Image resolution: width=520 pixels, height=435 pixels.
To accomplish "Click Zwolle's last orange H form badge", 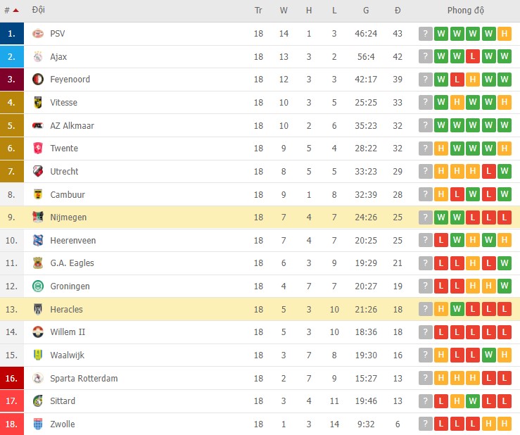I will [505, 424].
